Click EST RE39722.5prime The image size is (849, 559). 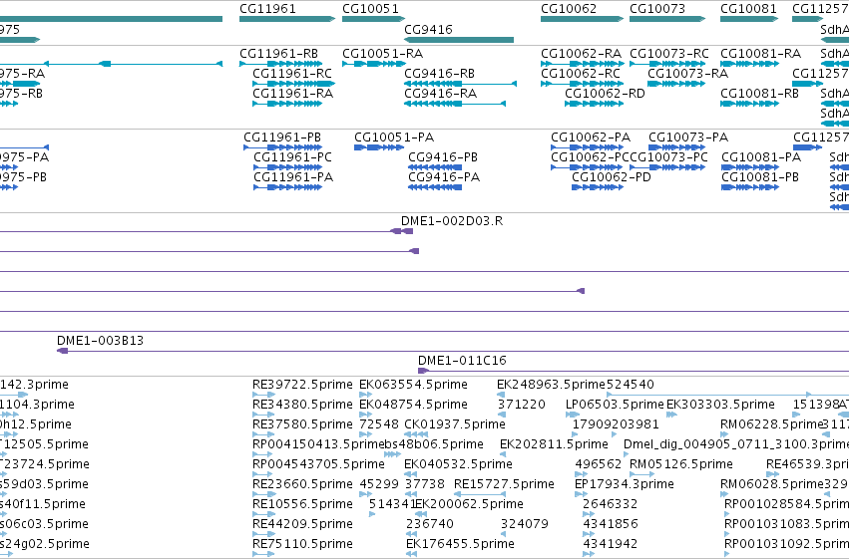click(x=302, y=385)
